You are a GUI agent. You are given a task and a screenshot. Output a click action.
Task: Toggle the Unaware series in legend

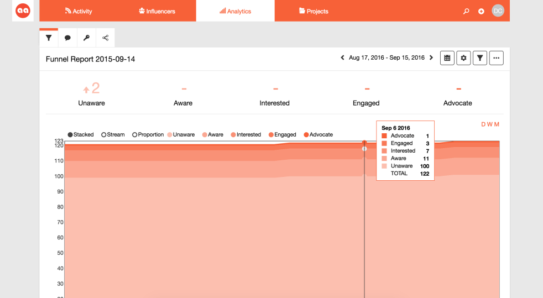[181, 135]
